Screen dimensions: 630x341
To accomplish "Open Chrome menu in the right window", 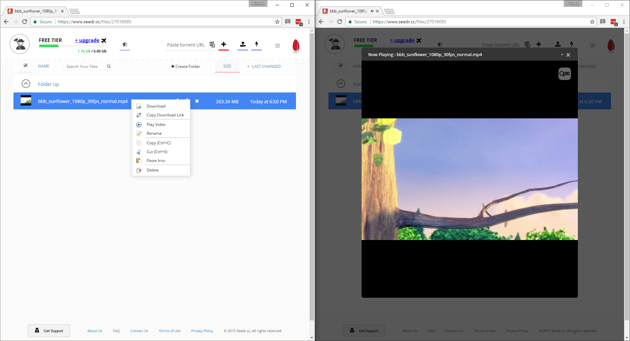I will [x=624, y=22].
